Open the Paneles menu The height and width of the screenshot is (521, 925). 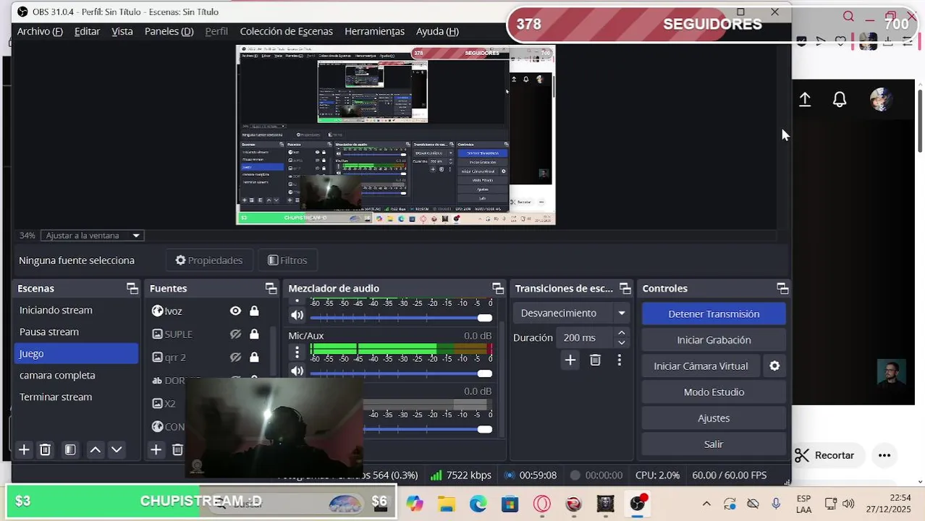pyautogui.click(x=169, y=31)
